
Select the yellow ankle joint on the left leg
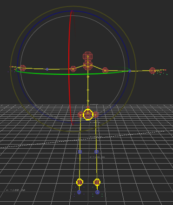point(80,182)
